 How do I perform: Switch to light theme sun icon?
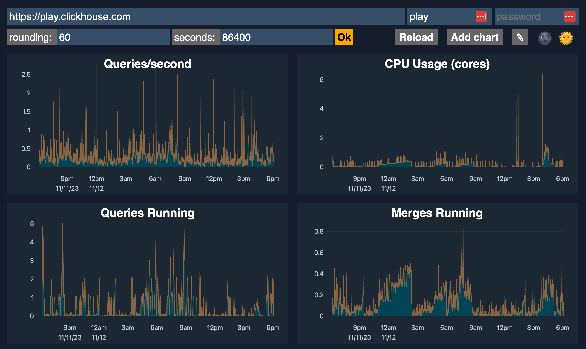pos(566,38)
